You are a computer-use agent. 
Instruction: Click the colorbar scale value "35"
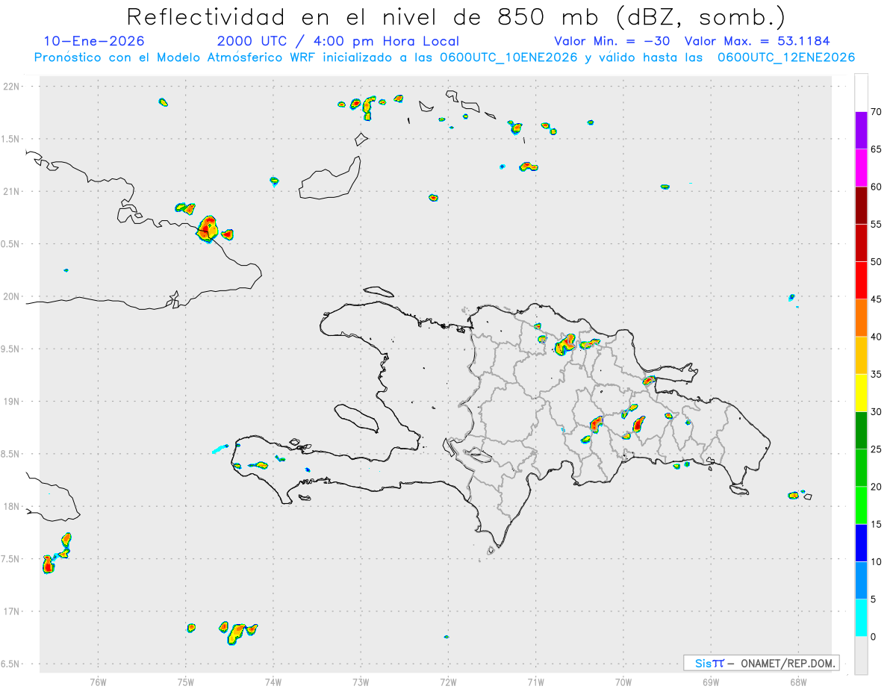pos(876,374)
